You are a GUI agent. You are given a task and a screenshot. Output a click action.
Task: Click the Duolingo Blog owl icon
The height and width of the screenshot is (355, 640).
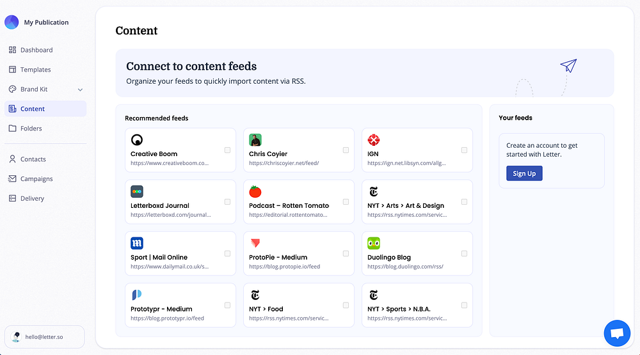click(x=374, y=243)
